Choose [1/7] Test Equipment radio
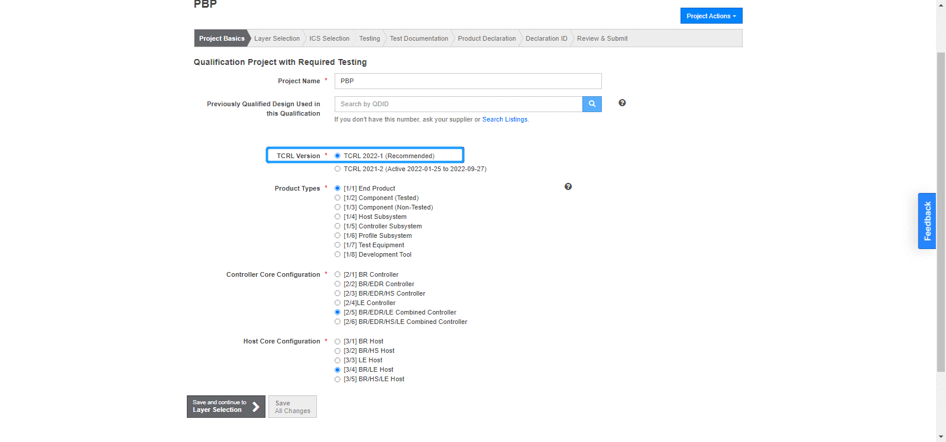This screenshot has height=442, width=946. [338, 245]
